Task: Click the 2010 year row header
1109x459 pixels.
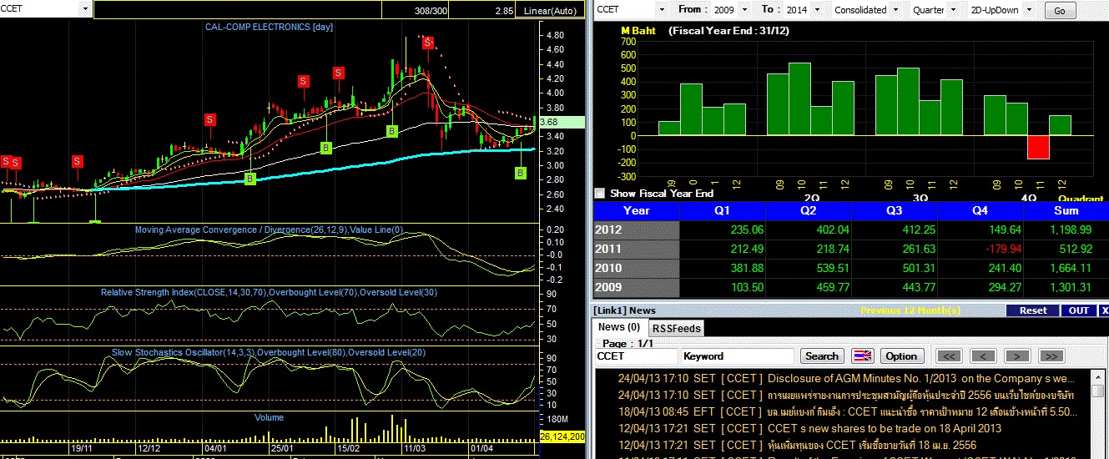Action: coord(636,268)
